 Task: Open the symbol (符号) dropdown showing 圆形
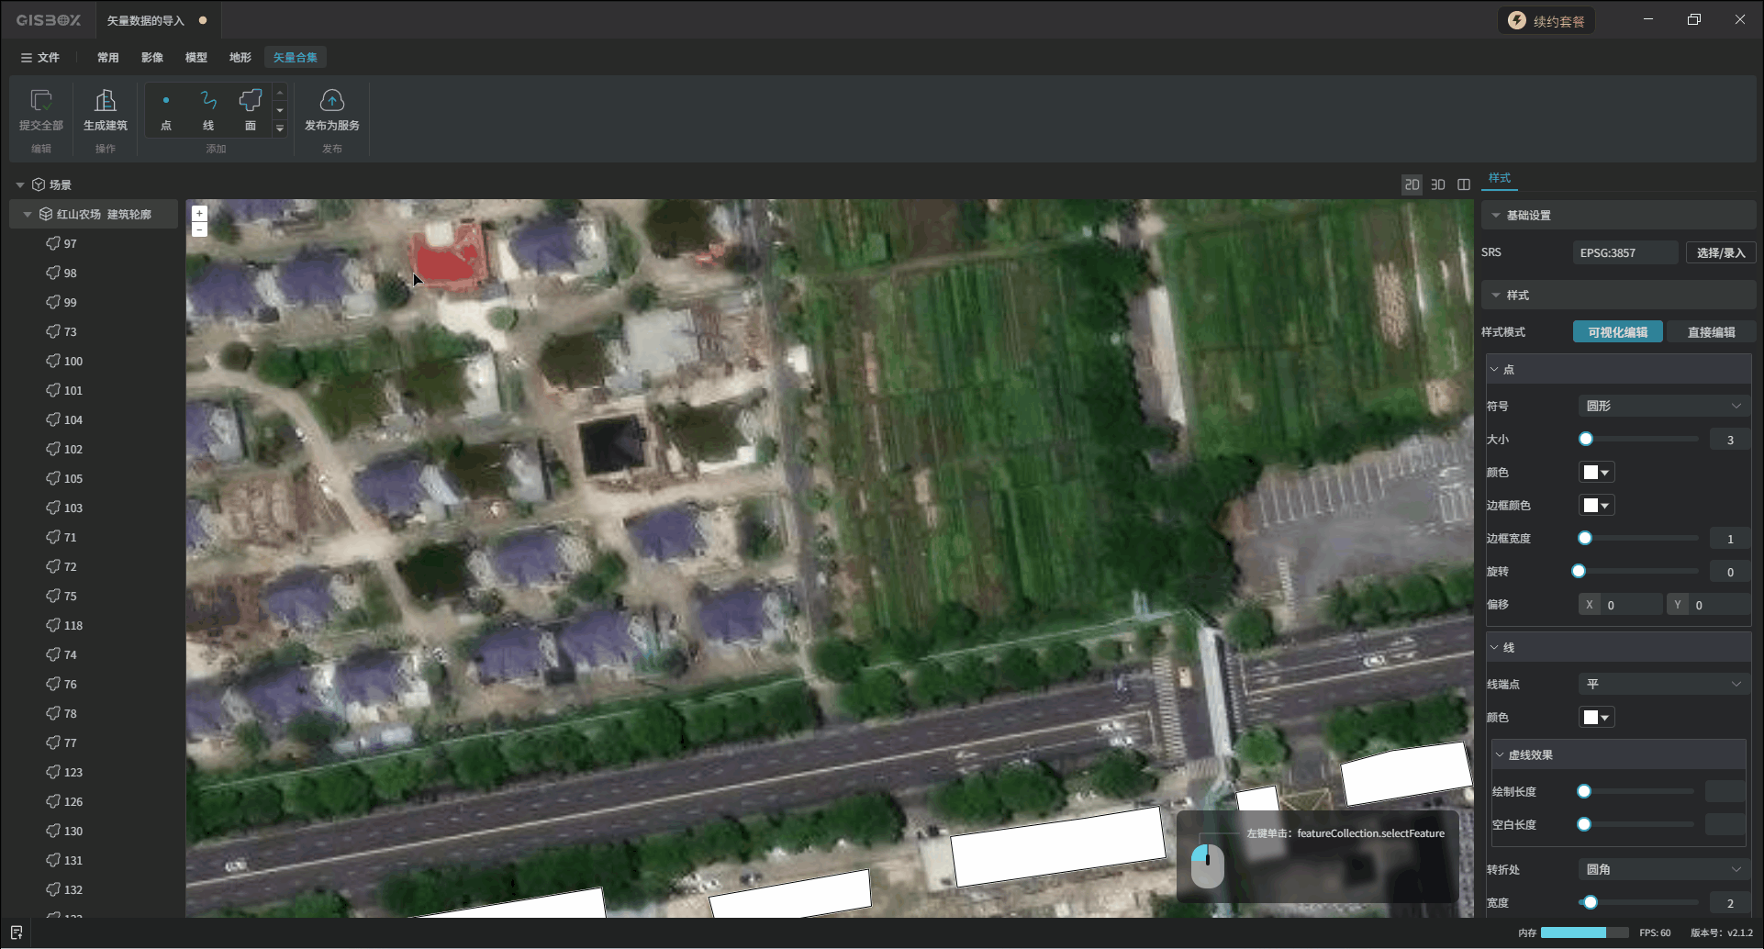[x=1662, y=406]
